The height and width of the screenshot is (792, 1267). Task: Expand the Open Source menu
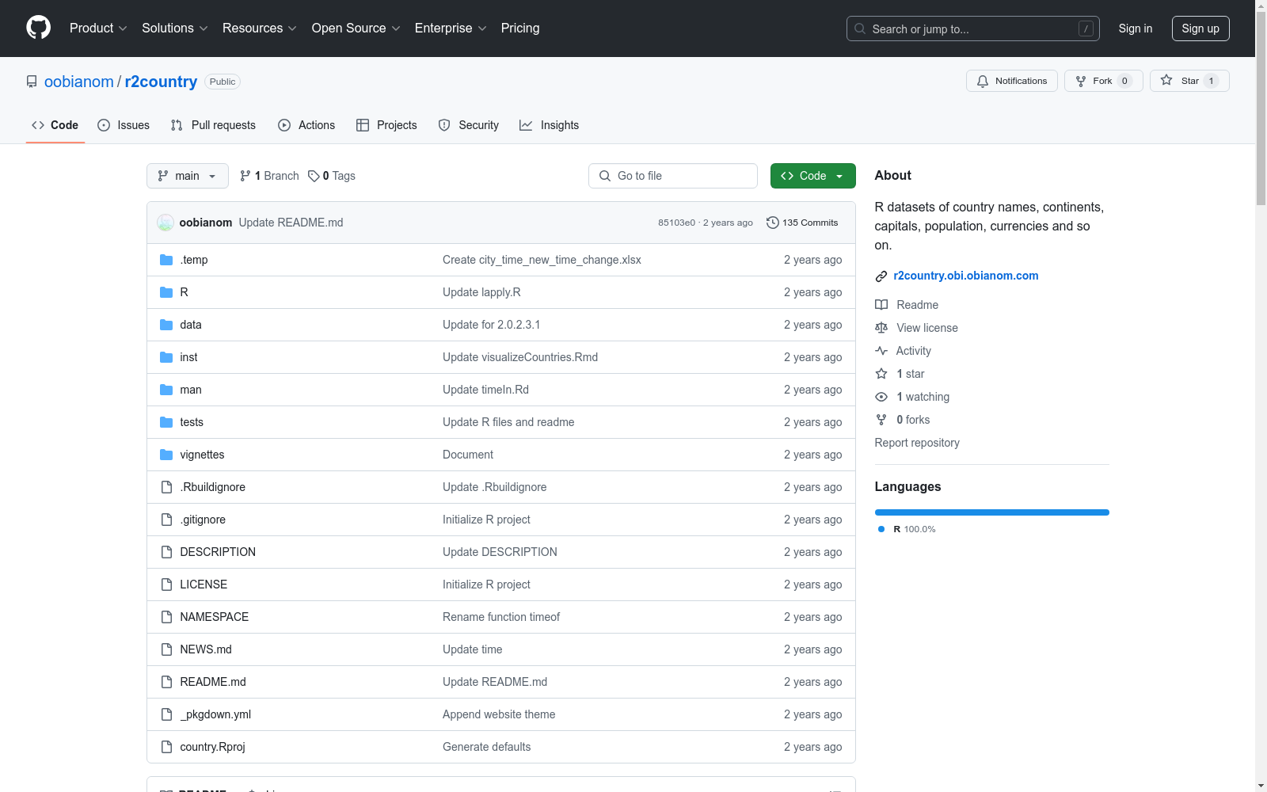(356, 28)
